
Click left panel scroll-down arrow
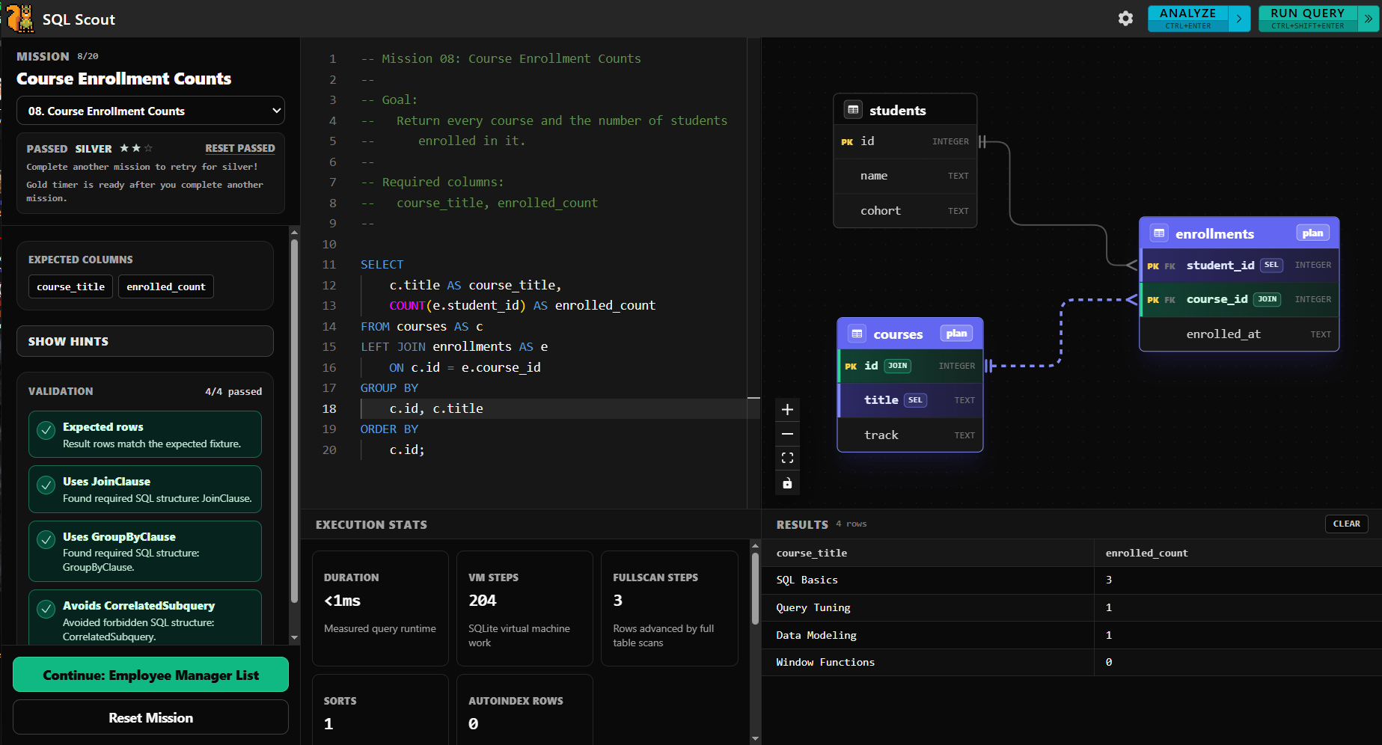tap(294, 638)
